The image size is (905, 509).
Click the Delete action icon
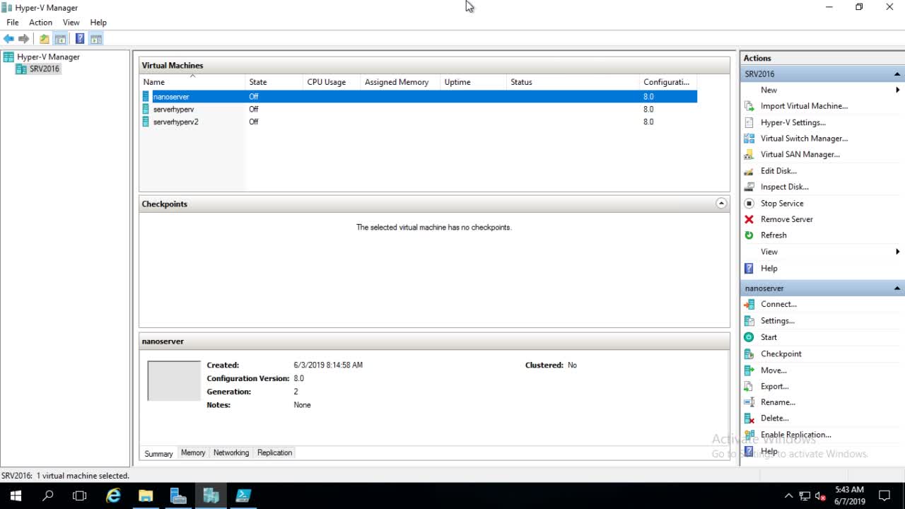[749, 419]
